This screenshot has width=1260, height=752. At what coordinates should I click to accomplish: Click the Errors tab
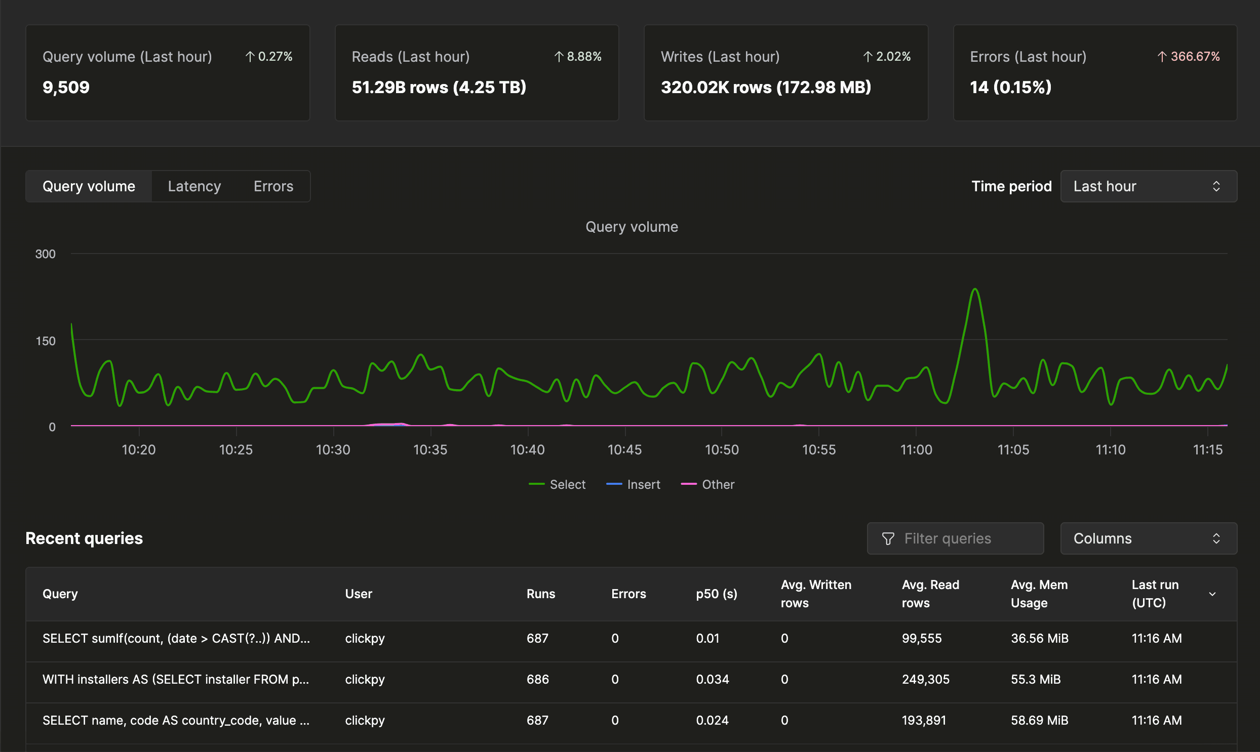point(272,185)
